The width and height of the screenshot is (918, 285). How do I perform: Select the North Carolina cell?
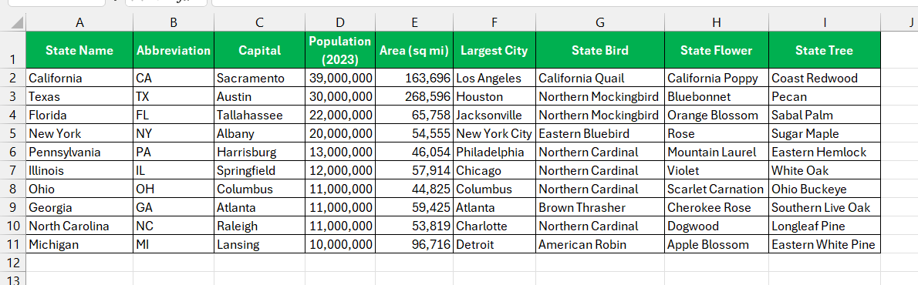point(79,226)
